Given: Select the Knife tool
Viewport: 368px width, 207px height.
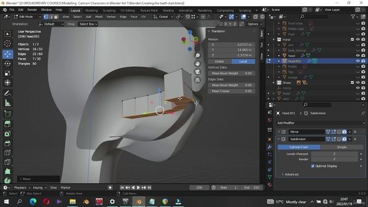Looking at the screenshot, I should click(x=7, y=162).
